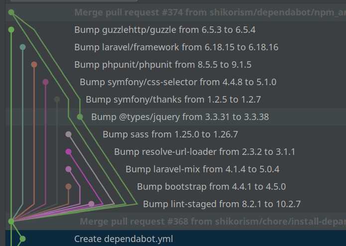The image size is (346, 246).
Task: Select the Create dependabot.yml commit
Action: click(x=123, y=239)
